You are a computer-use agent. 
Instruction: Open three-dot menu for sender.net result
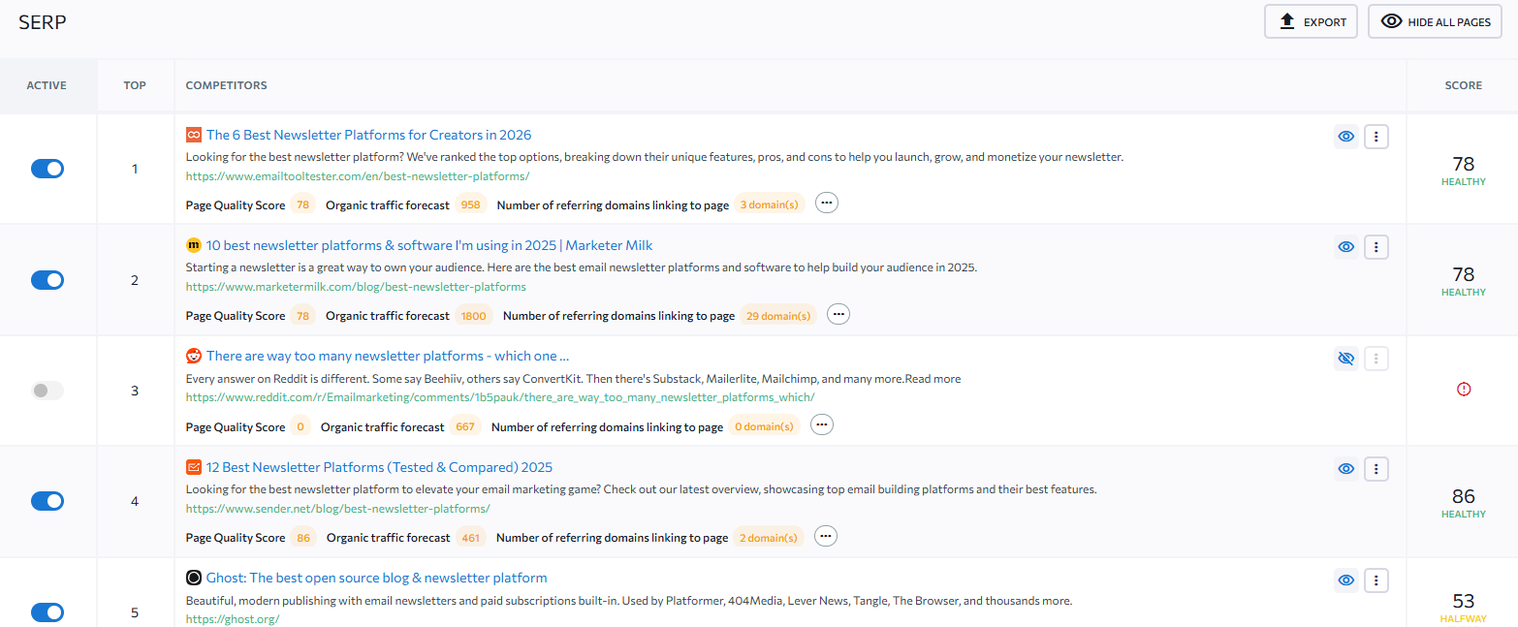click(x=1376, y=469)
